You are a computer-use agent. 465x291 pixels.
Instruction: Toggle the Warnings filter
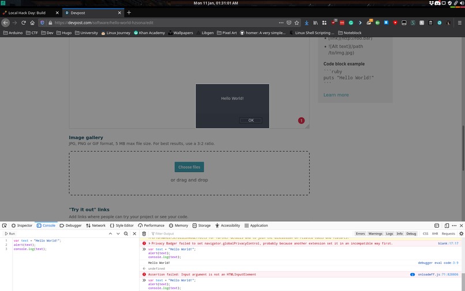[375, 234]
